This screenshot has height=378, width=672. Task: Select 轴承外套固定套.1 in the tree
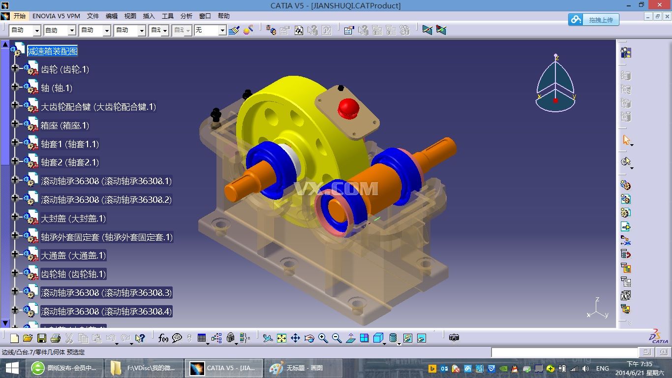107,237
